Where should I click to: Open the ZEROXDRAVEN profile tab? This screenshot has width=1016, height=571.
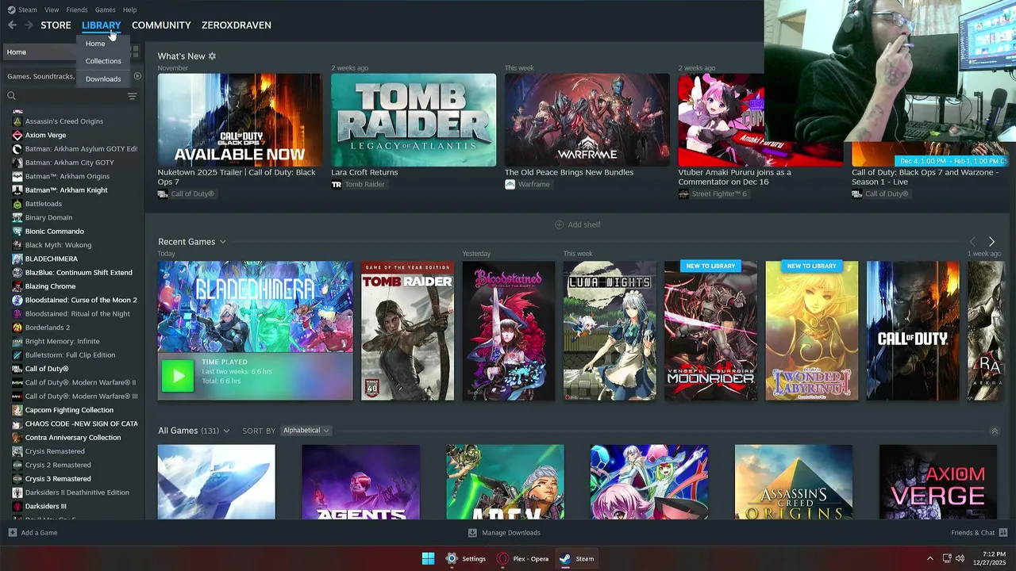click(237, 25)
